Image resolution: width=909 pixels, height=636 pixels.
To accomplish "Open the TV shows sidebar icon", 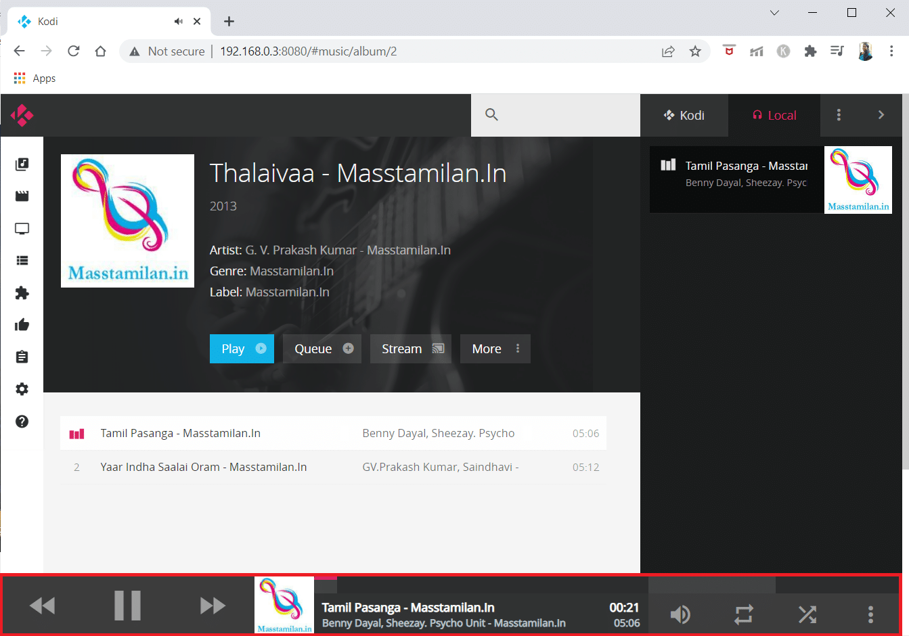I will pos(22,229).
